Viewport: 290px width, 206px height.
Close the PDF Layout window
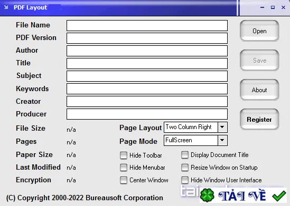[x=283, y=7]
